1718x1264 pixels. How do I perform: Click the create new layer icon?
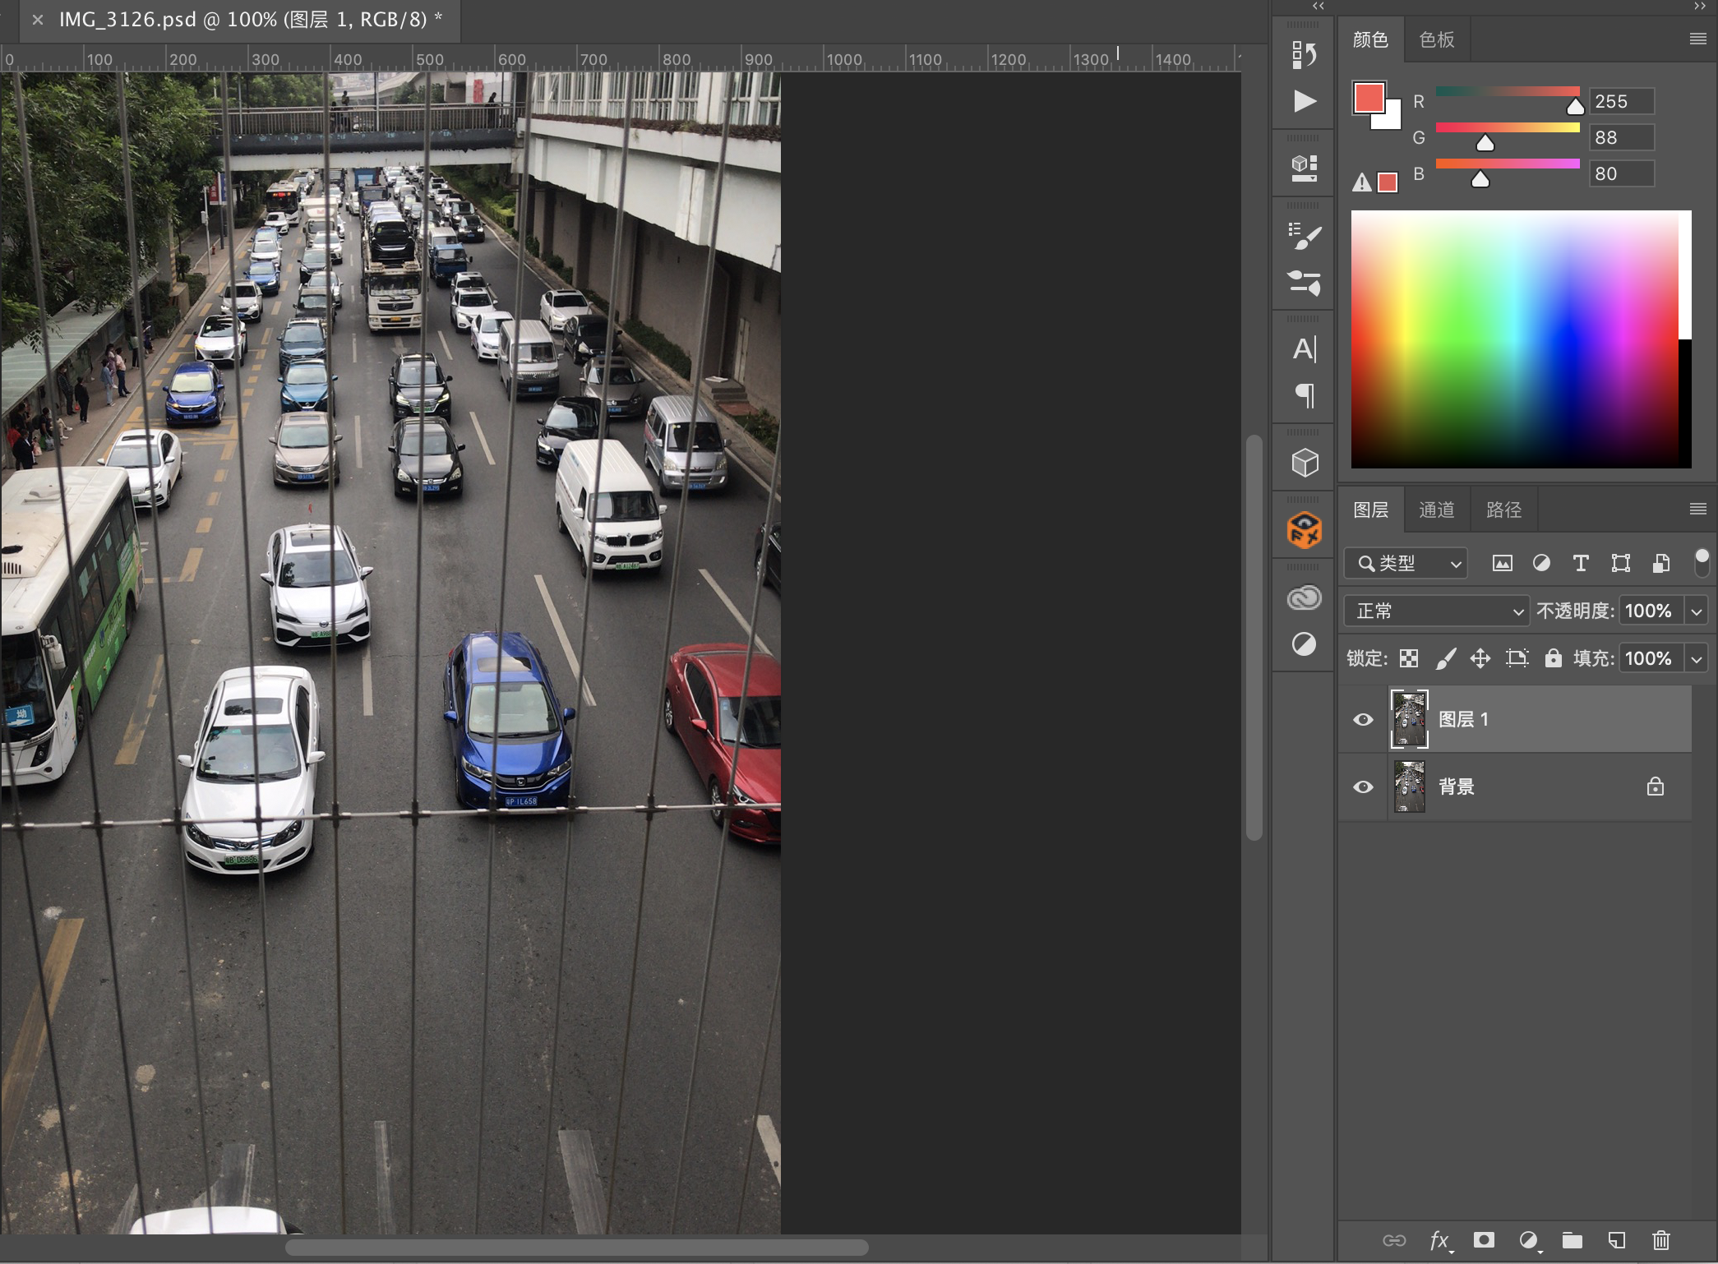1616,1239
